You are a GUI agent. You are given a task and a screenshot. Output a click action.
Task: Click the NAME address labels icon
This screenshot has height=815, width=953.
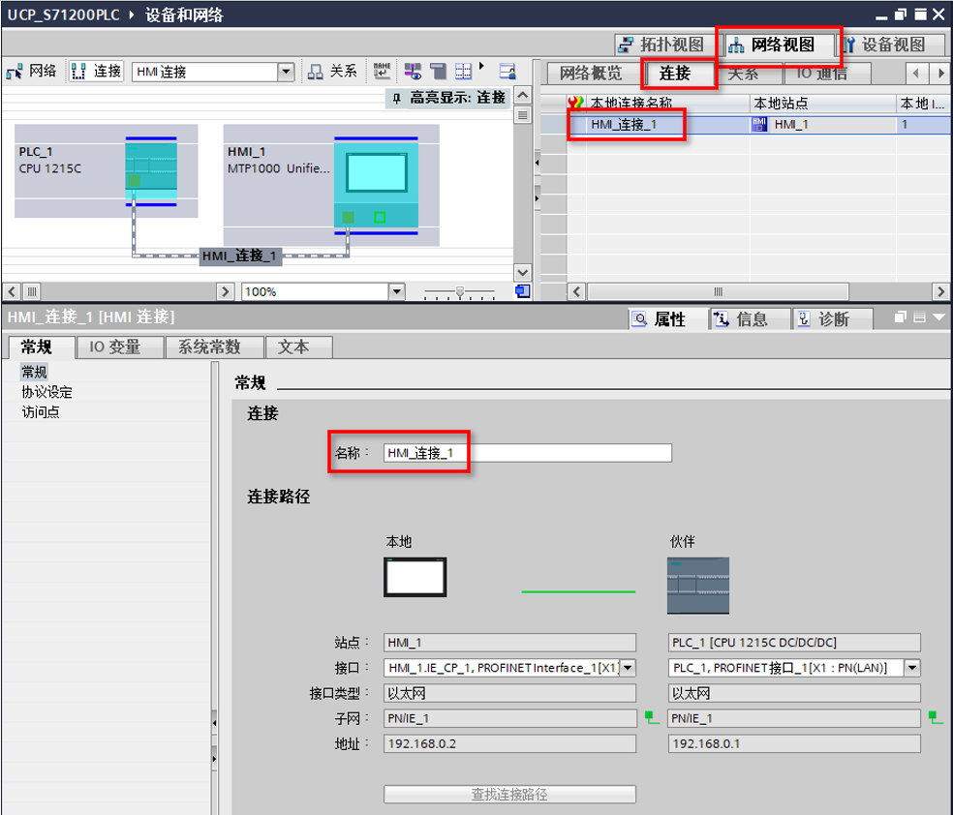point(383,72)
